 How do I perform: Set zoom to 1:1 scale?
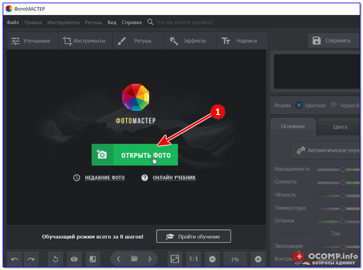[193, 259]
